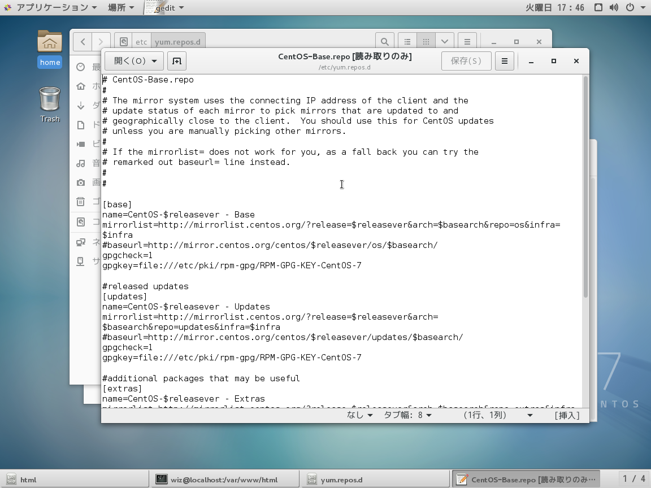Select Recent clock icon in sidebar
This screenshot has height=488, width=651.
[x=81, y=67]
